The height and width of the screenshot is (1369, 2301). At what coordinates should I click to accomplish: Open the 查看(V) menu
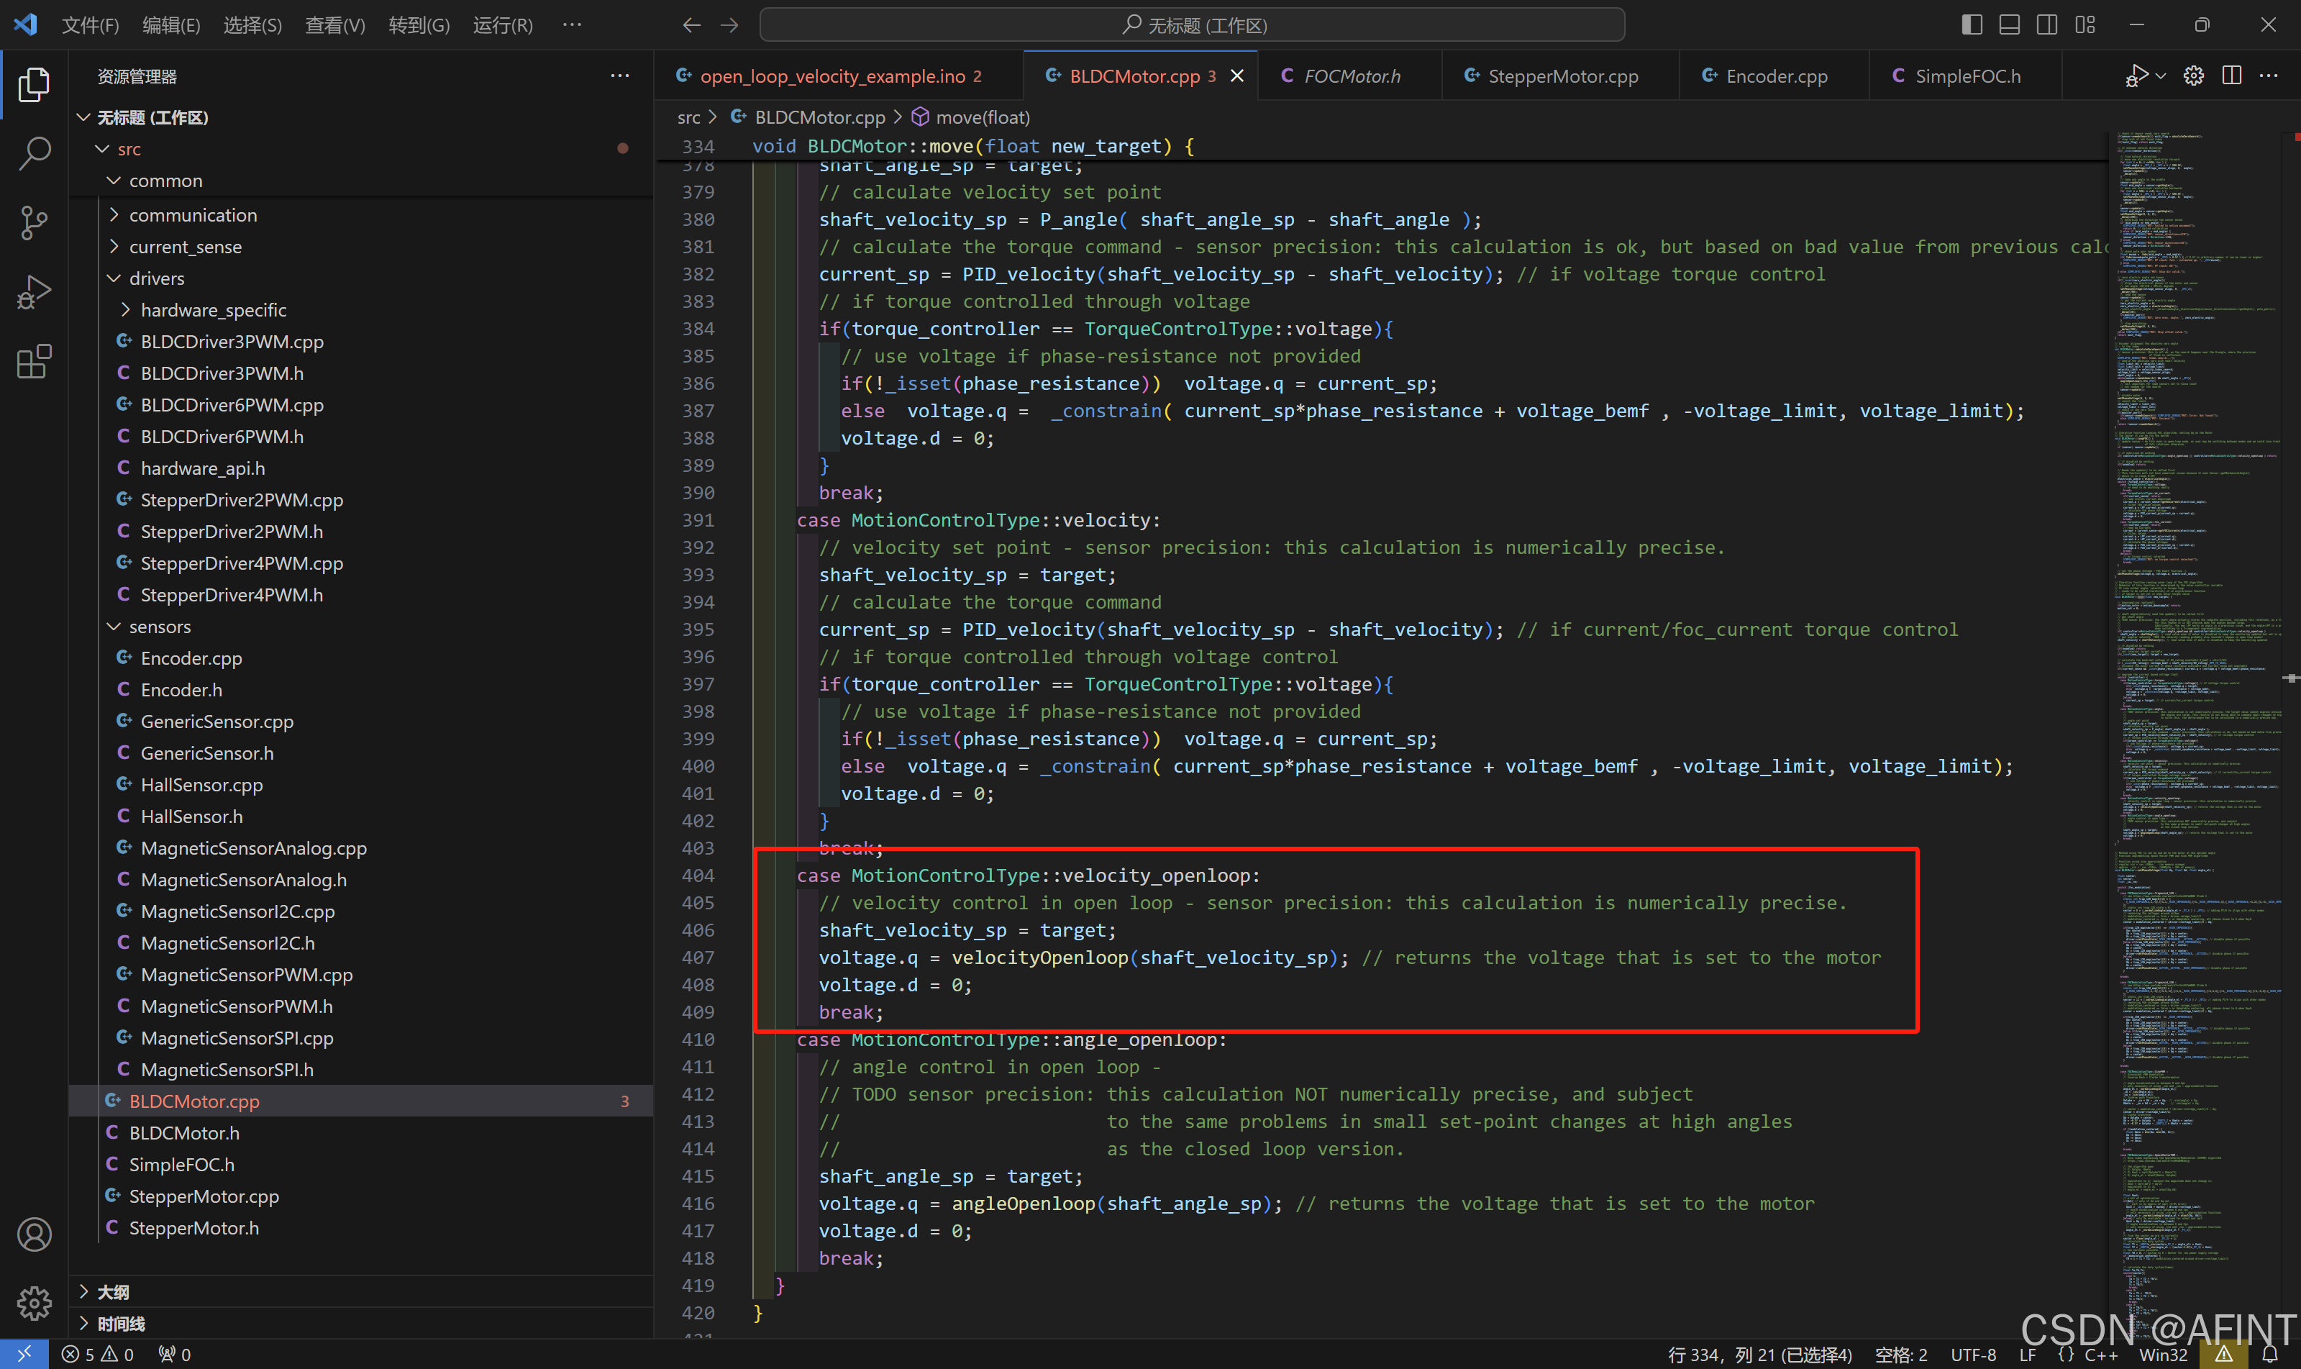334,25
